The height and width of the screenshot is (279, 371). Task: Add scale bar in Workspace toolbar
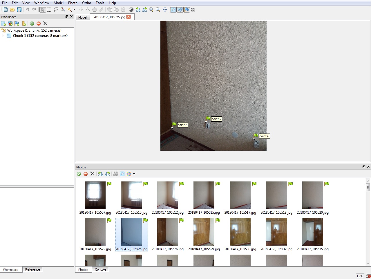tap(24, 24)
